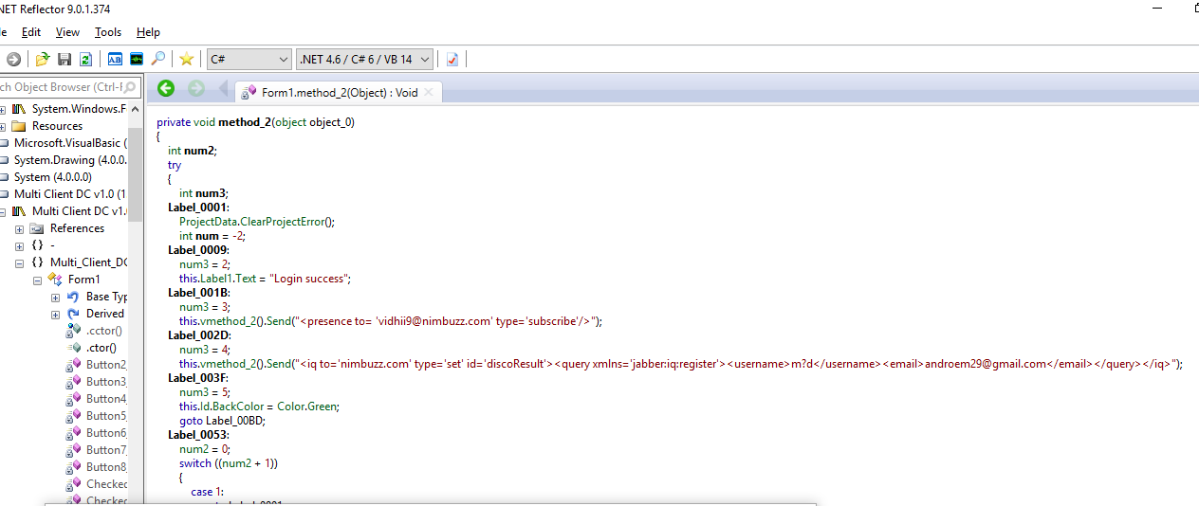Screen dimensions: 1199x506
Task: Select the .cctor() method in tree
Action: (103, 331)
